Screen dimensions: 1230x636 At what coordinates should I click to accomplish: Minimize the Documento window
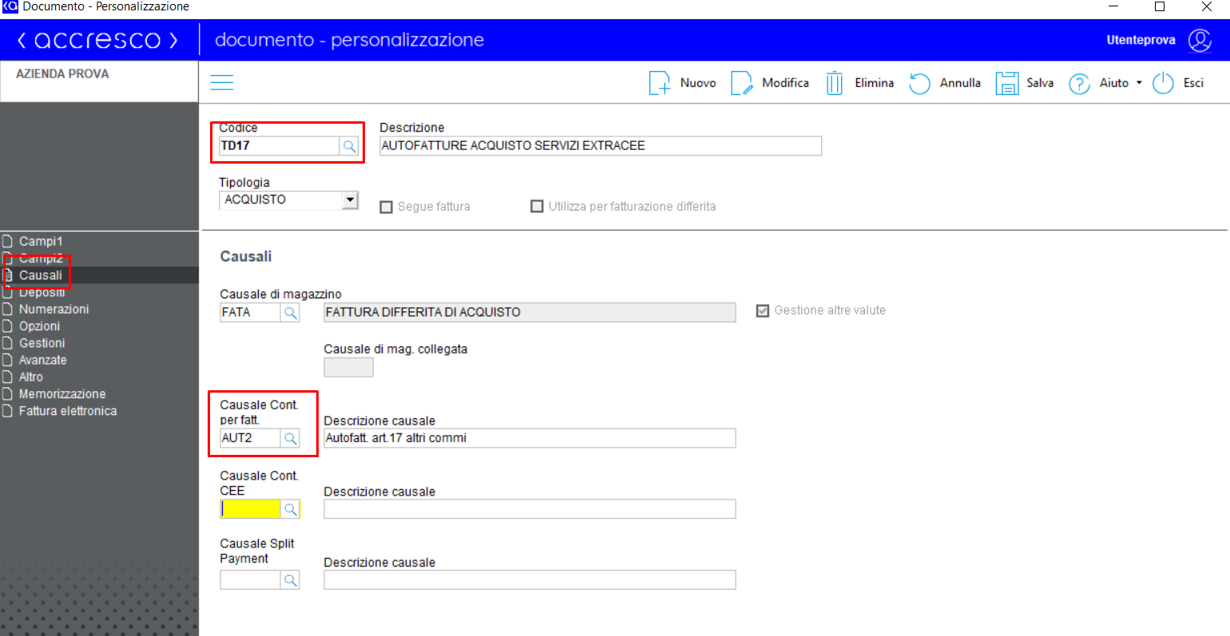coord(1113,6)
